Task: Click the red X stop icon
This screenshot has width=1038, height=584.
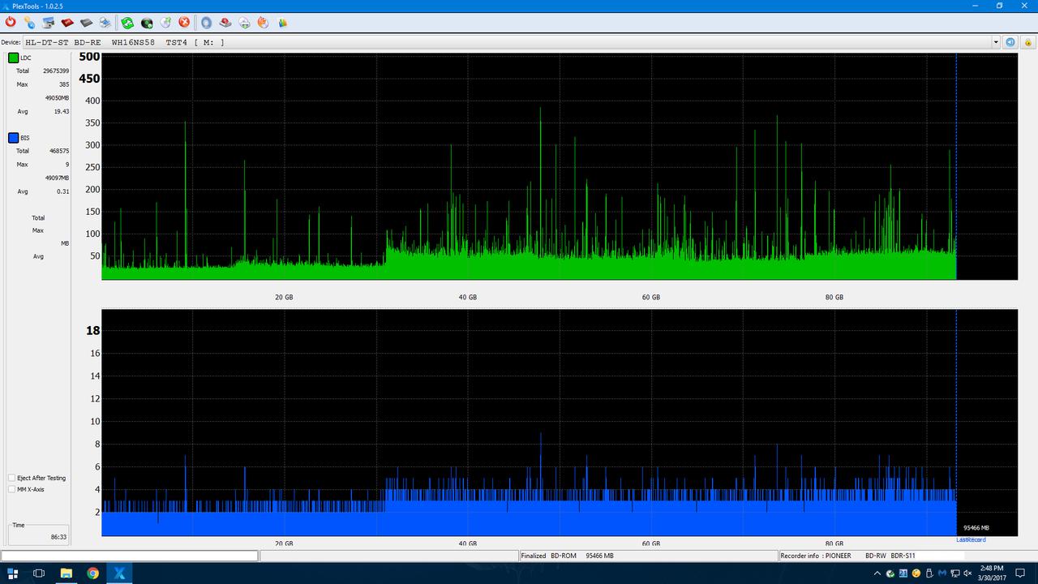Action: point(184,23)
